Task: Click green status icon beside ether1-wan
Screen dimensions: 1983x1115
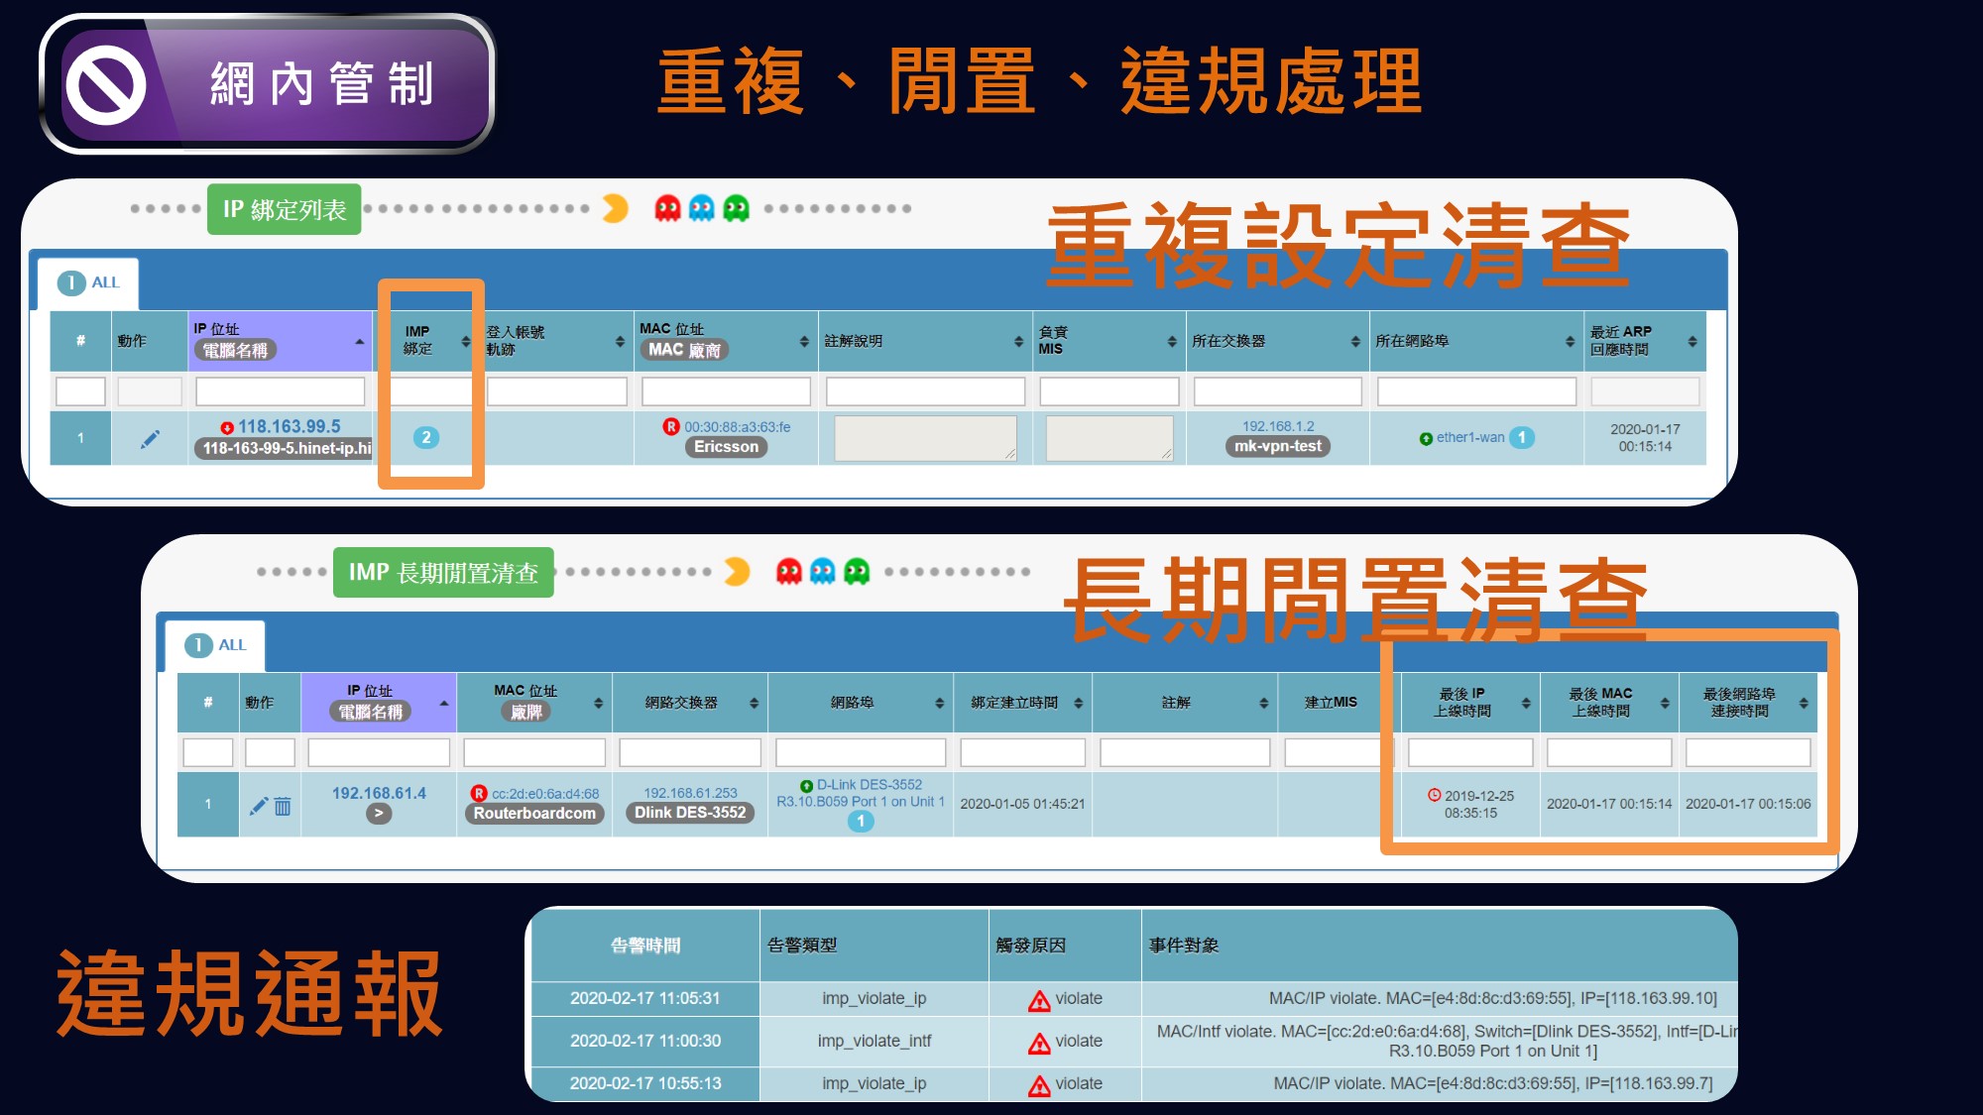Action: [x=1426, y=438]
